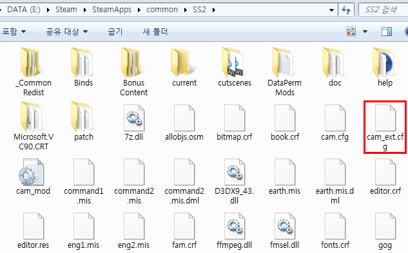Expand the arrow after SS2 breadcrumb
This screenshot has height=253, width=408.
tap(213, 10)
